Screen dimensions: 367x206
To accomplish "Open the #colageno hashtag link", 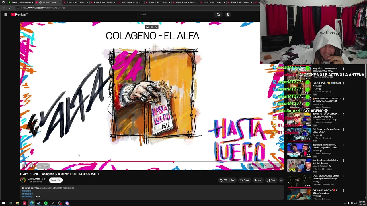I will tap(26, 191).
